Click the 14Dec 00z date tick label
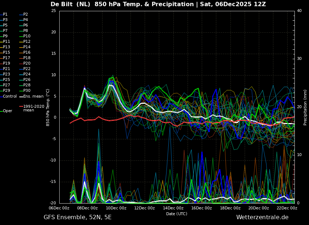This screenshot has height=225, width=309. tap(173, 208)
